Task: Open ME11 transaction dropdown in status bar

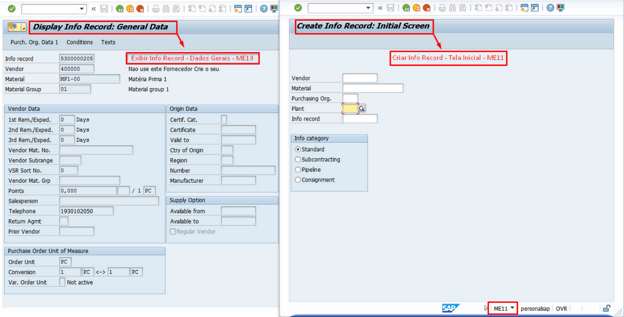Action: (513, 308)
